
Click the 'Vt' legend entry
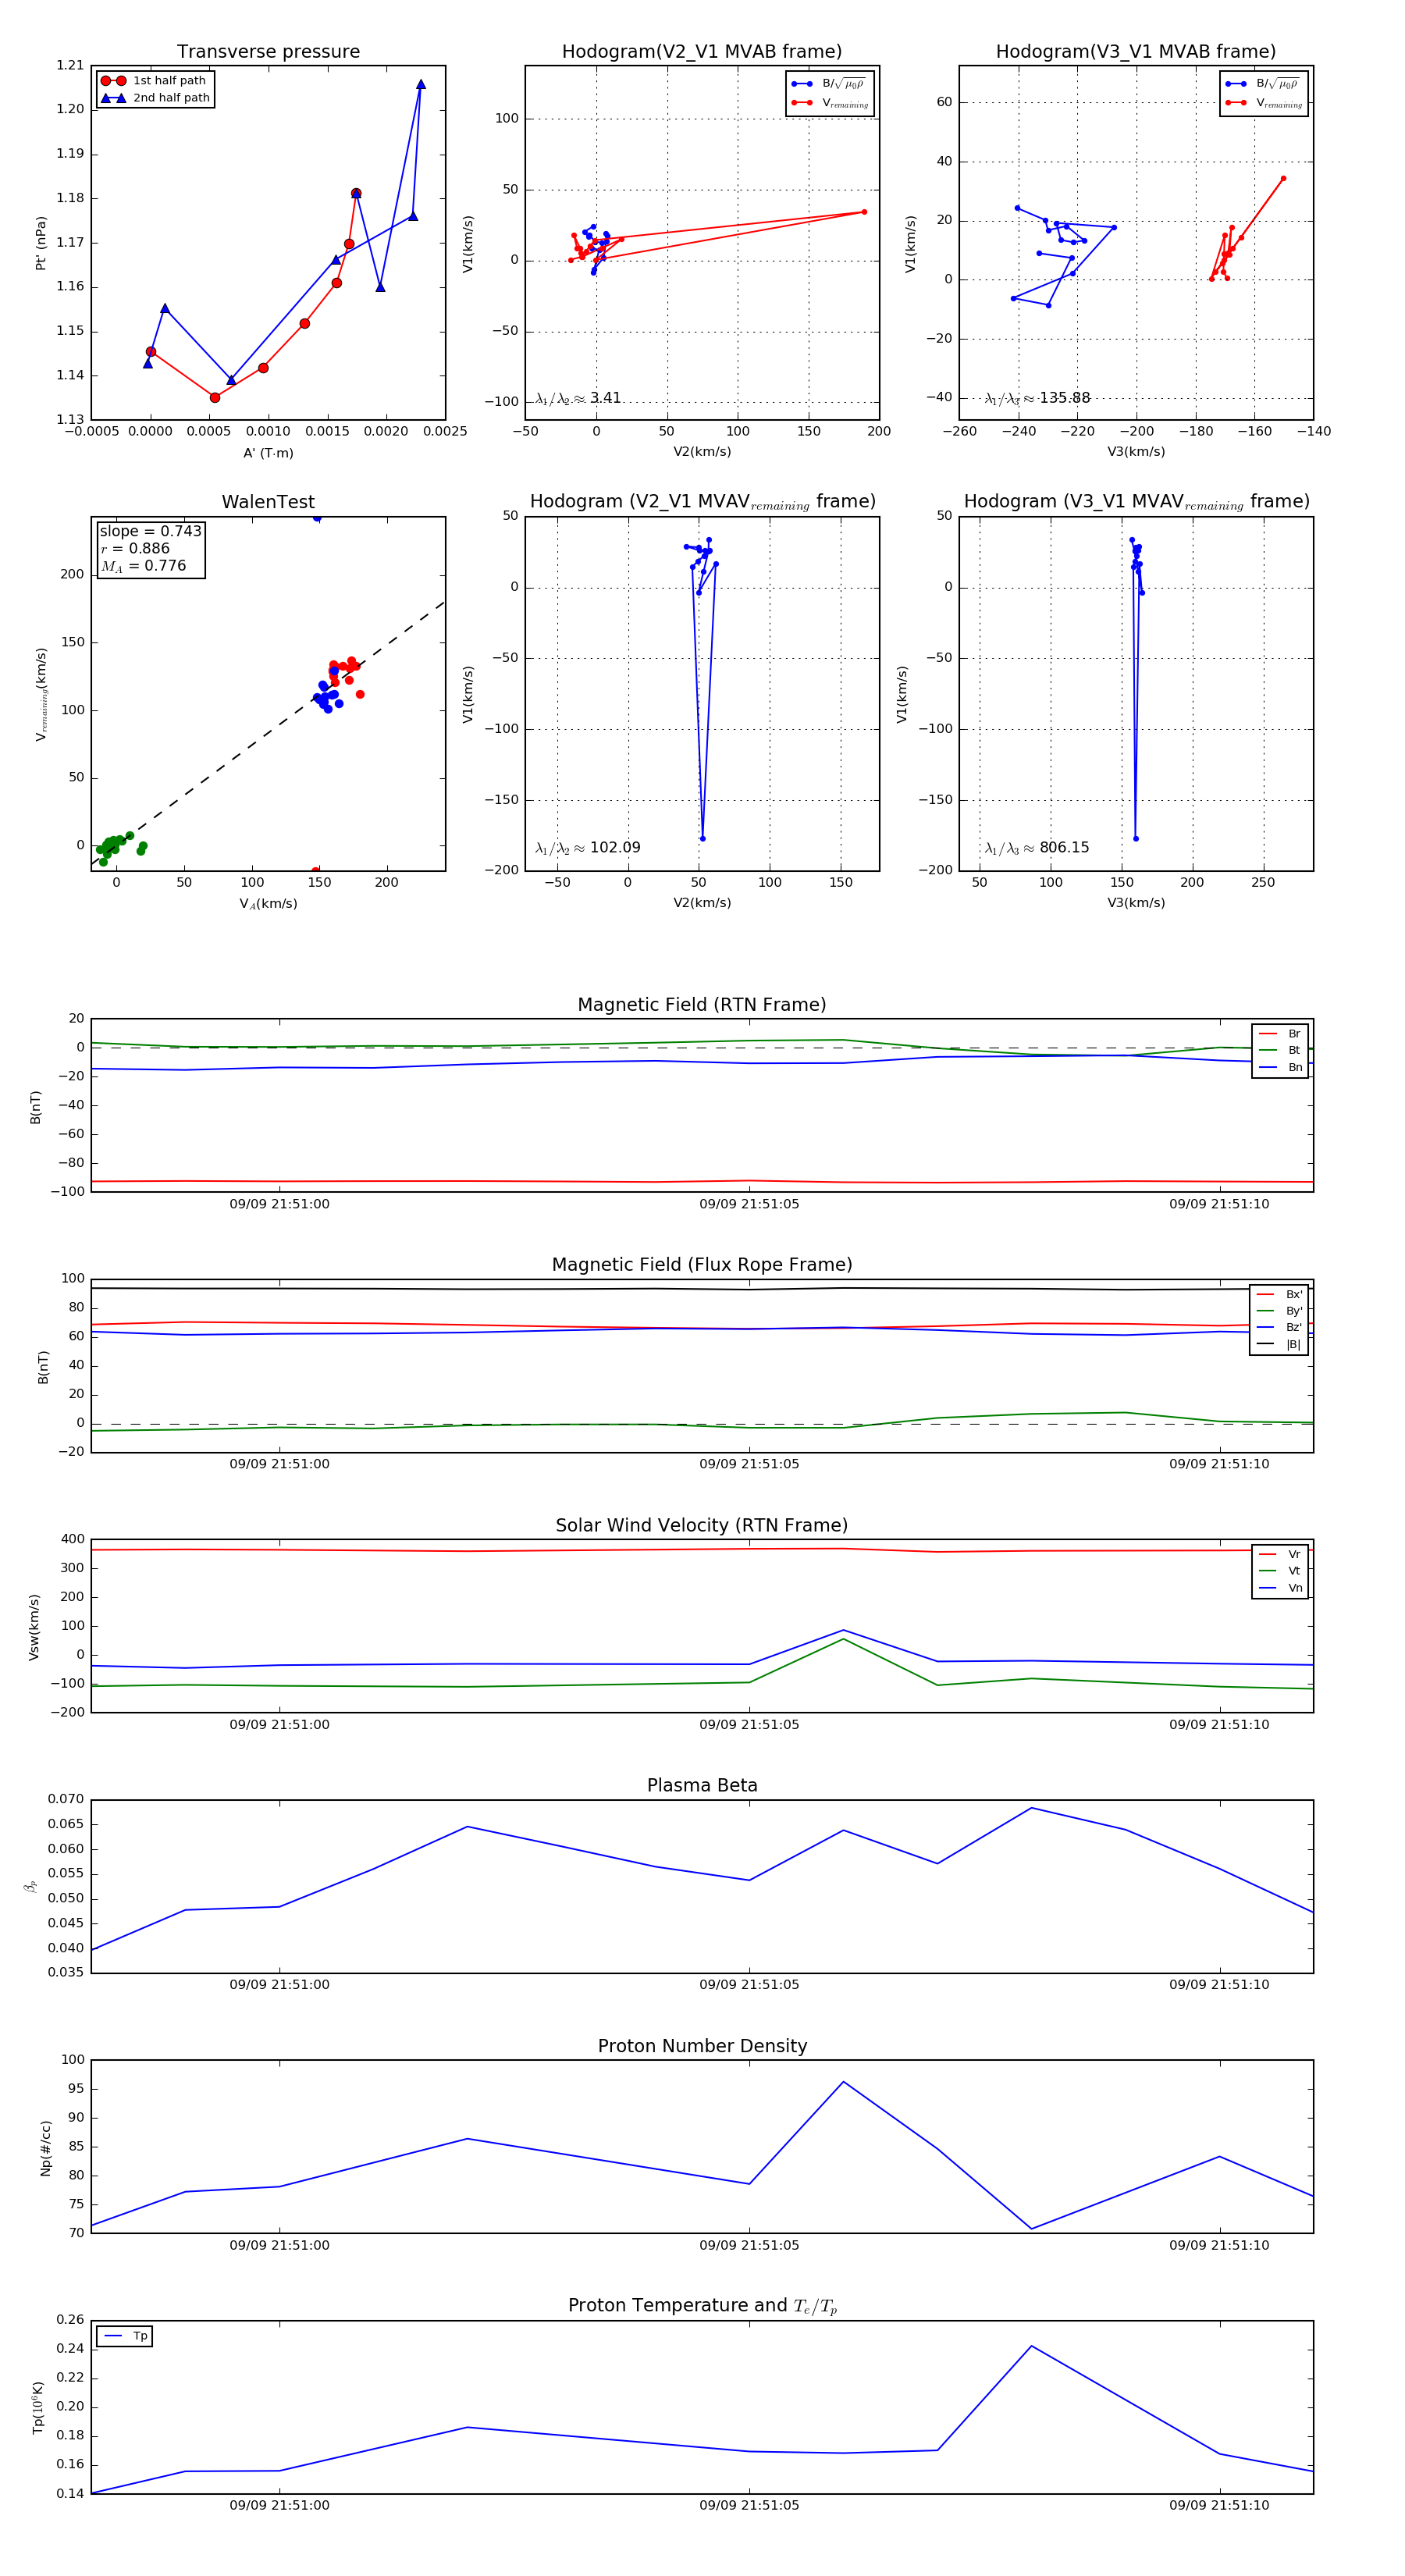tap(1280, 1571)
